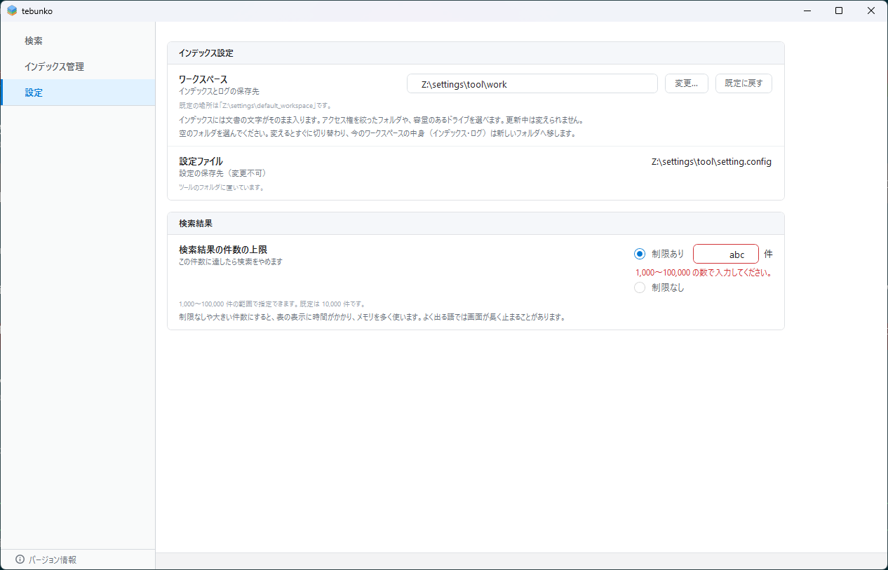Click the 設定の保存先(変更不可) description
This screenshot has height=570, width=888.
[223, 173]
